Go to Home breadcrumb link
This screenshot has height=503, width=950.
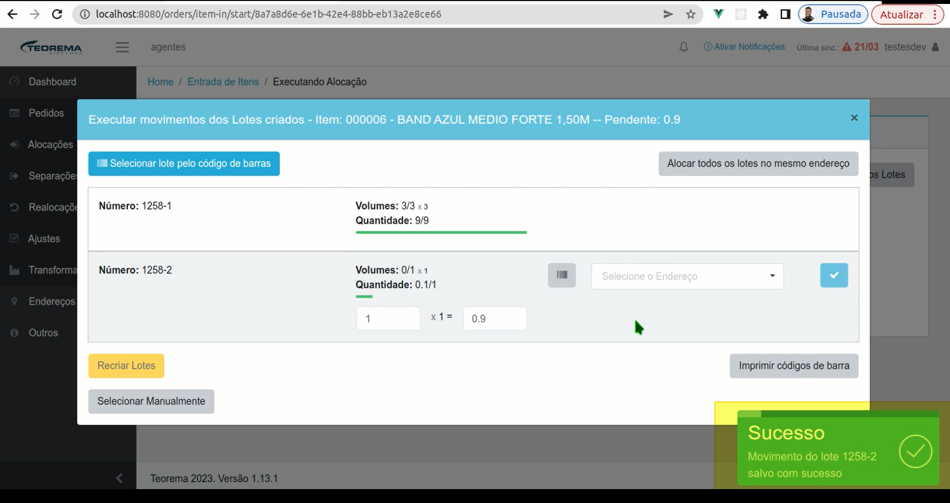click(x=160, y=82)
